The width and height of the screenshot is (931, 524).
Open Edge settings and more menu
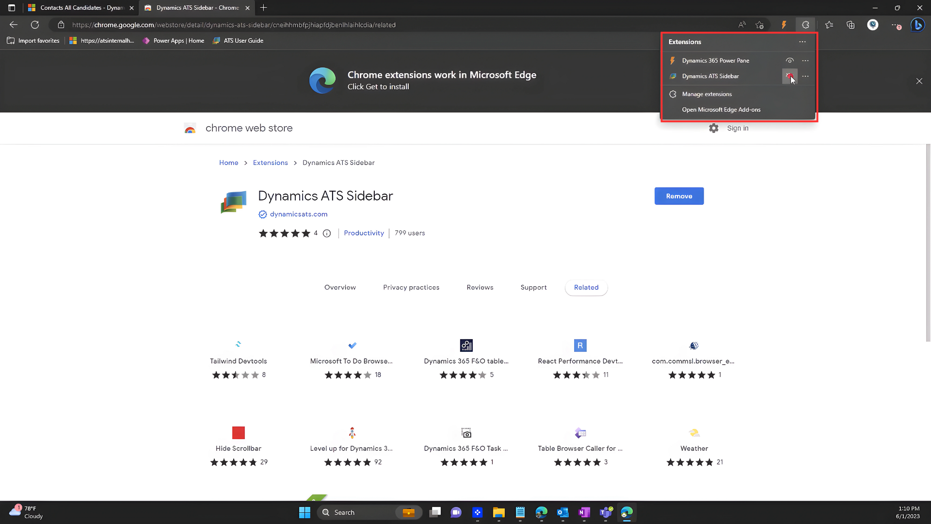click(x=895, y=25)
